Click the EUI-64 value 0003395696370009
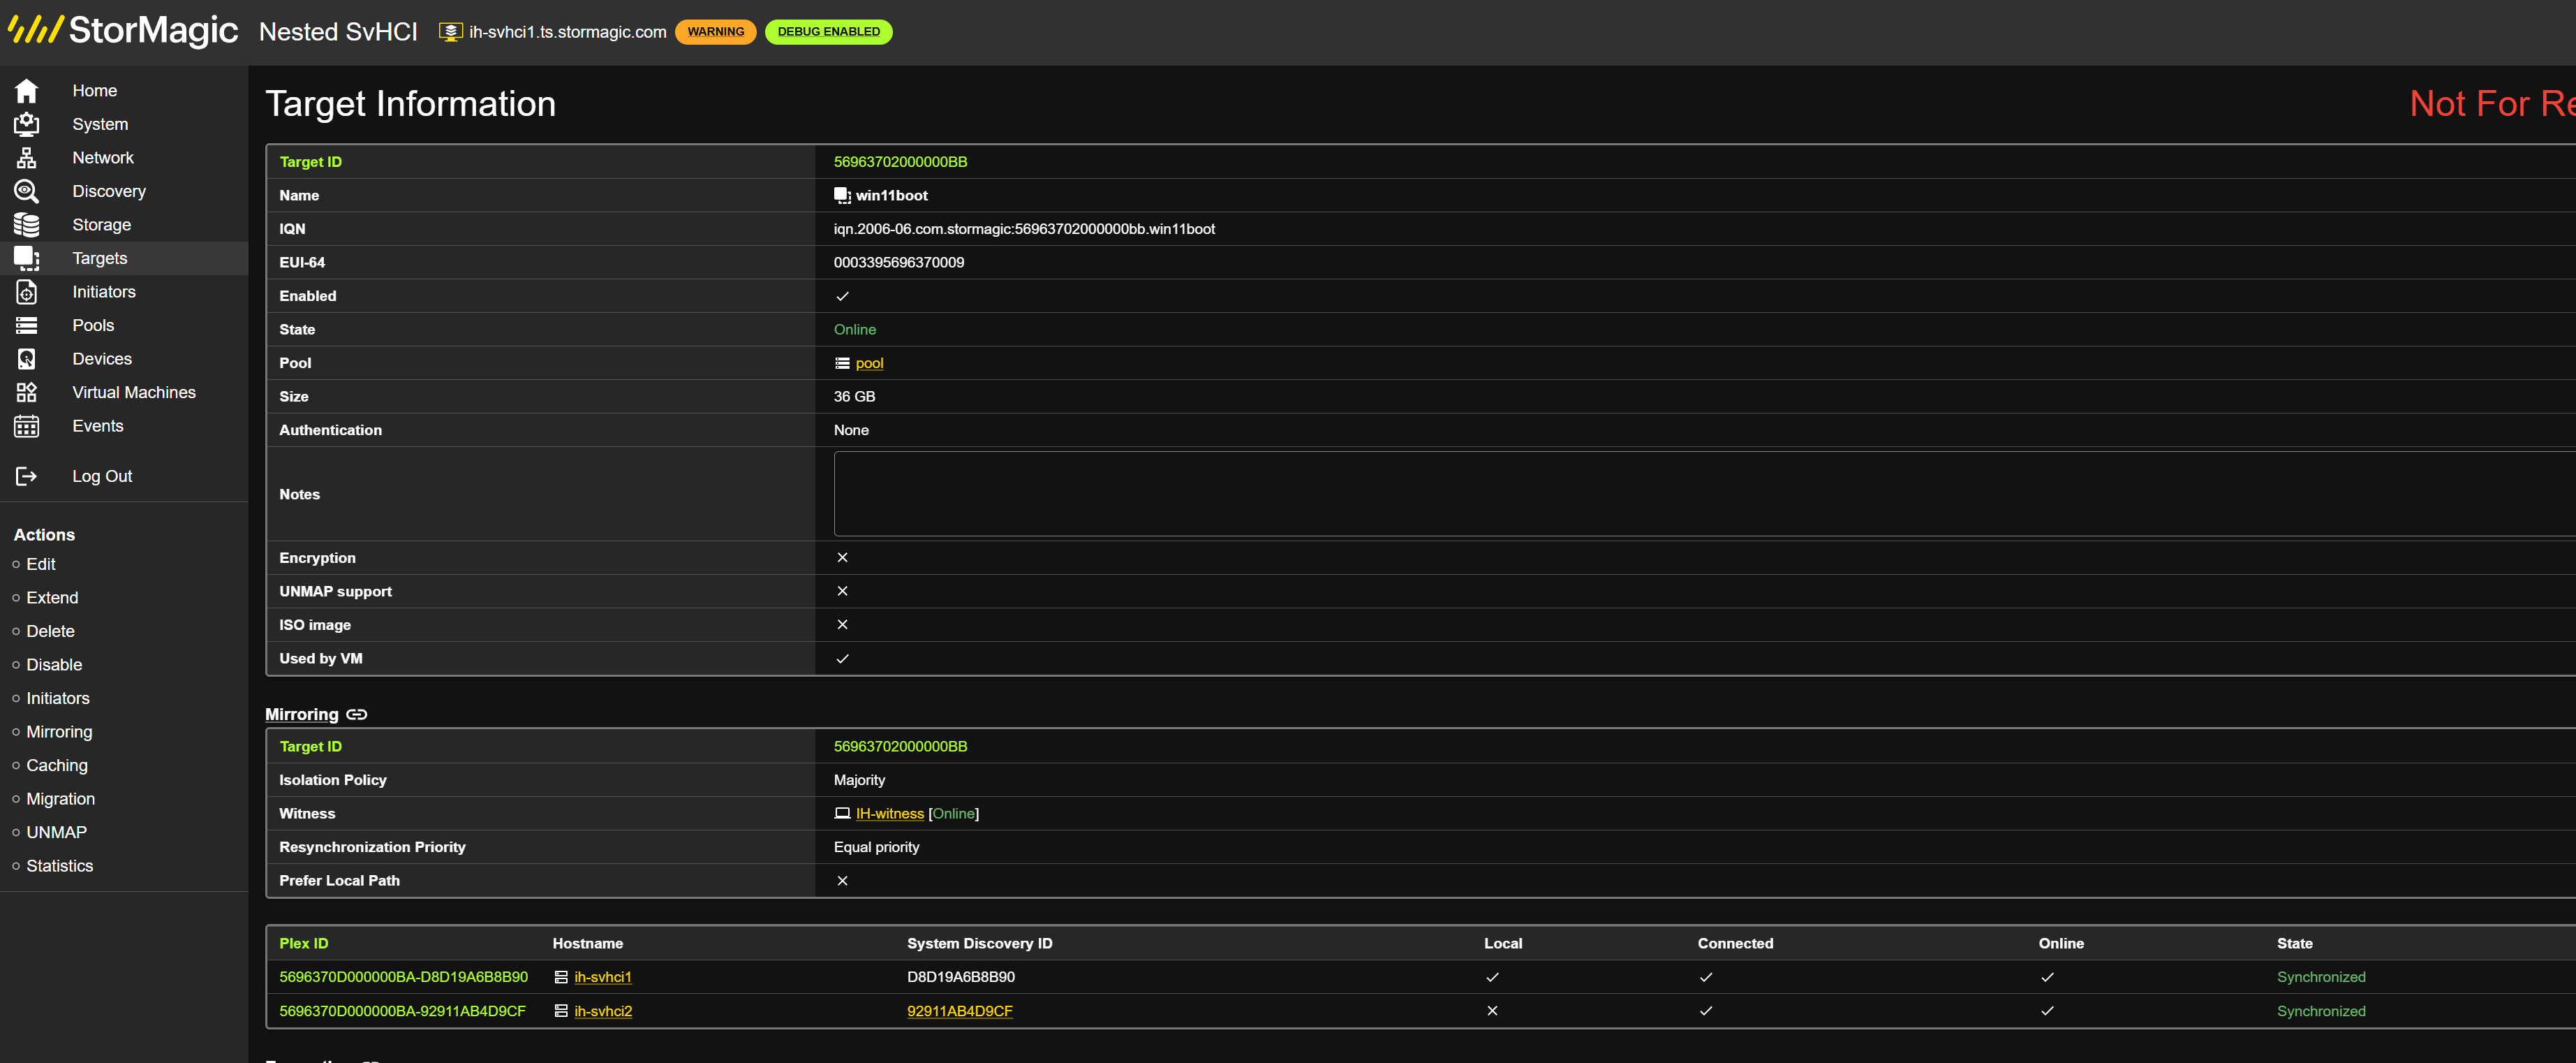 click(x=899, y=263)
